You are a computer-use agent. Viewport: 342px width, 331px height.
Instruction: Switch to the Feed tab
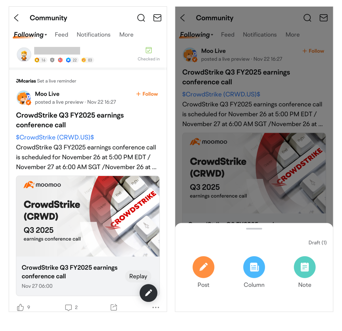click(61, 35)
